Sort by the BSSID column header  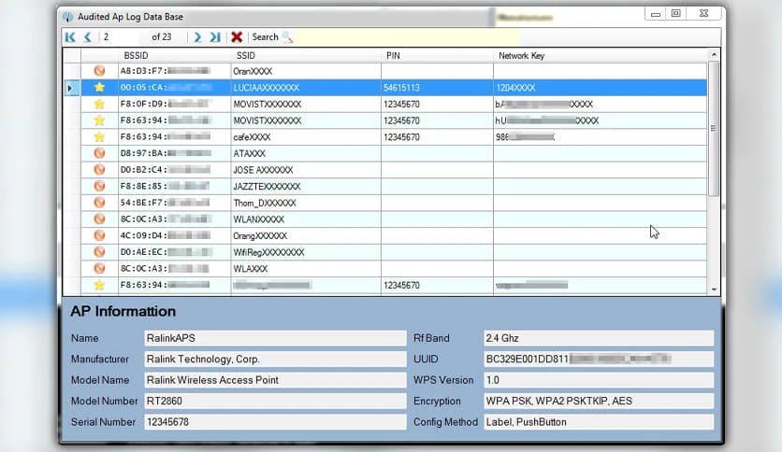click(136, 56)
